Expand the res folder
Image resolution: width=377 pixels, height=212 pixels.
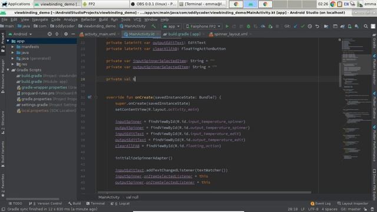click(12, 64)
